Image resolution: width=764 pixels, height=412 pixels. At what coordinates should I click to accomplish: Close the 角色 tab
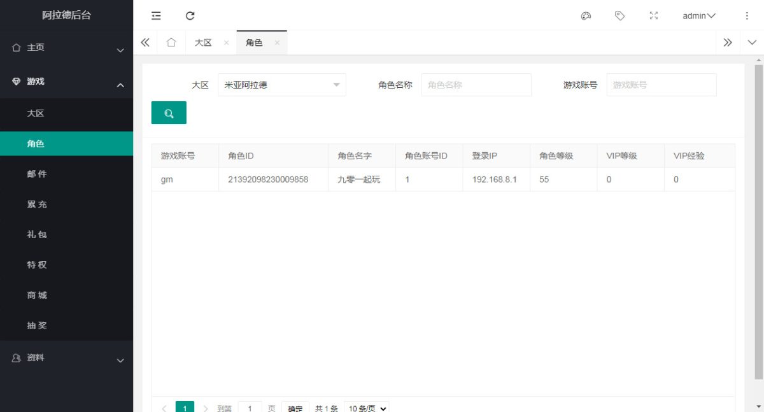[277, 43]
